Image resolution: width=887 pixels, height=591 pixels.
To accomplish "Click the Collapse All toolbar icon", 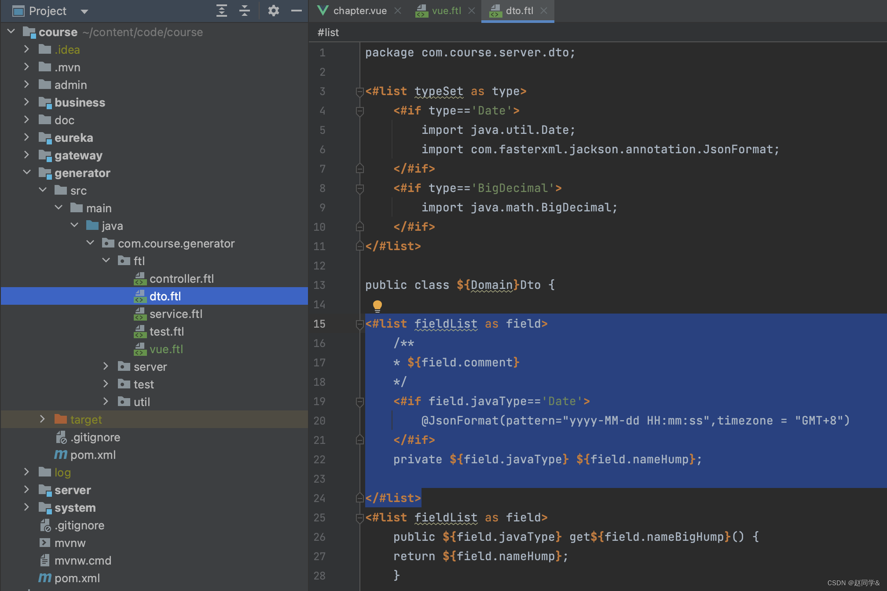I will click(x=245, y=11).
